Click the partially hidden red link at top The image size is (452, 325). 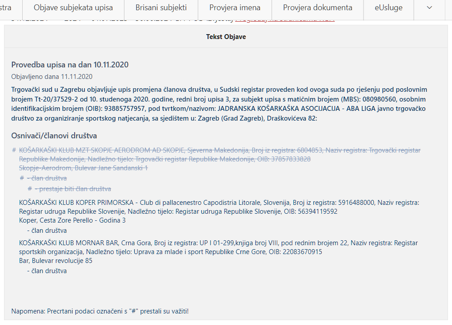pos(285,20)
